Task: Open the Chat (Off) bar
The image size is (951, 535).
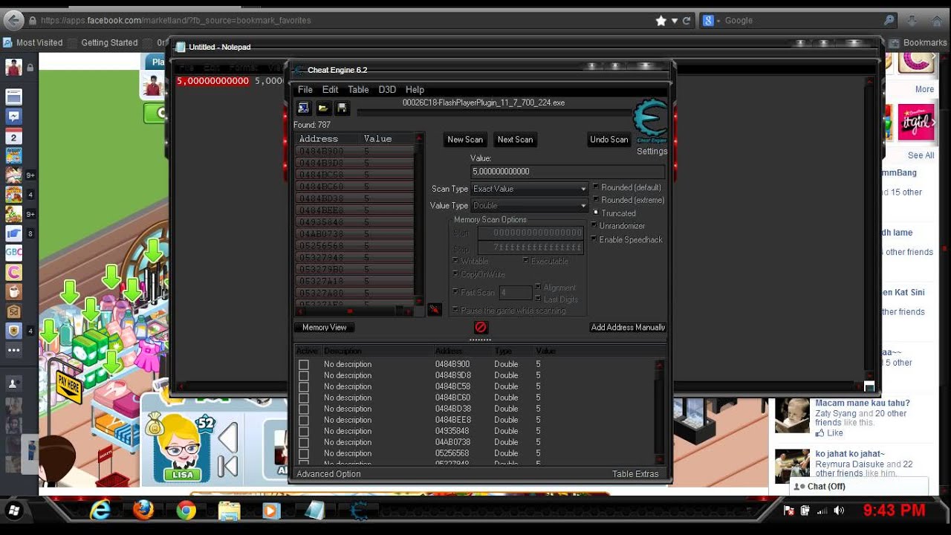Action: click(858, 487)
